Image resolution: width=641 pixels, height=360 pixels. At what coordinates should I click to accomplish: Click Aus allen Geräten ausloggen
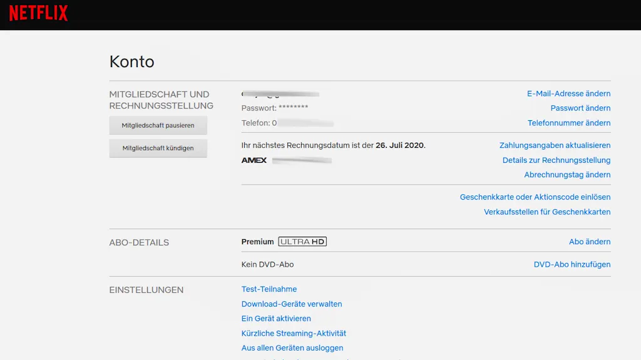coord(292,348)
